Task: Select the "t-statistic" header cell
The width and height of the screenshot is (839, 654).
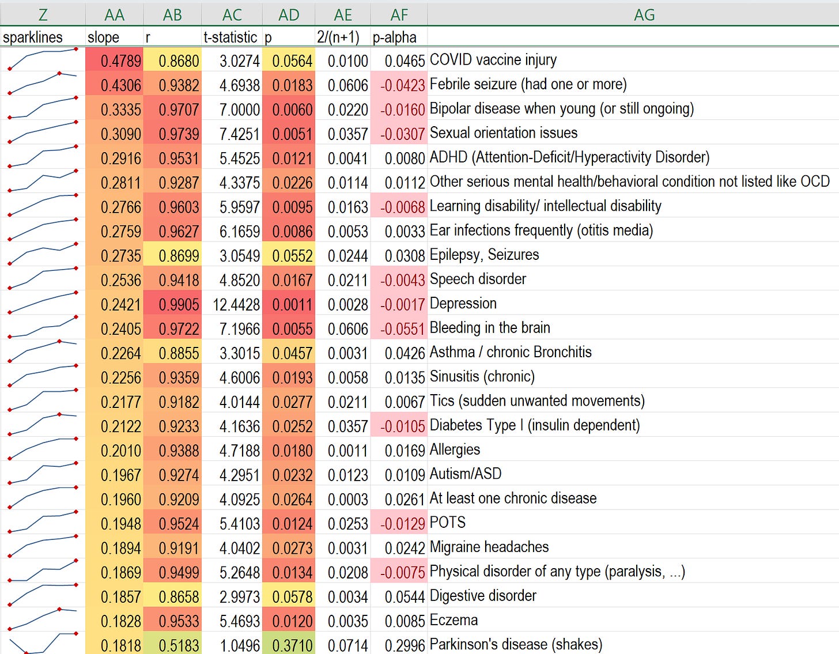Action: click(231, 37)
